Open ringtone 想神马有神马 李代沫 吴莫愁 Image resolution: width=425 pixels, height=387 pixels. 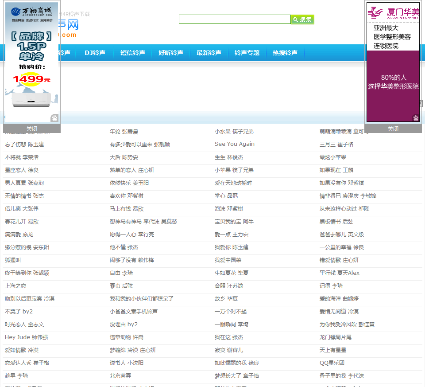pyautogui.click(x=143, y=222)
